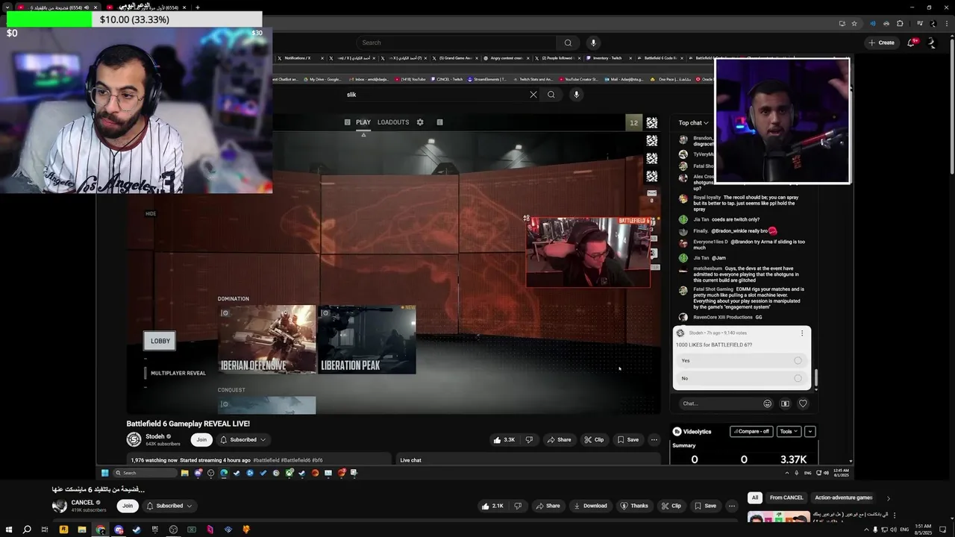Bookmark this page with Chrome's star icon
Image resolution: width=955 pixels, height=537 pixels.
(854, 23)
